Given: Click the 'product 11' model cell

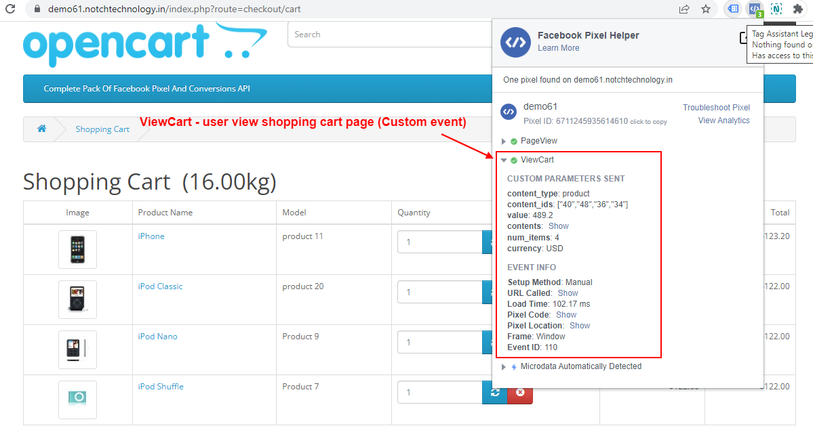Looking at the screenshot, I should coord(302,236).
